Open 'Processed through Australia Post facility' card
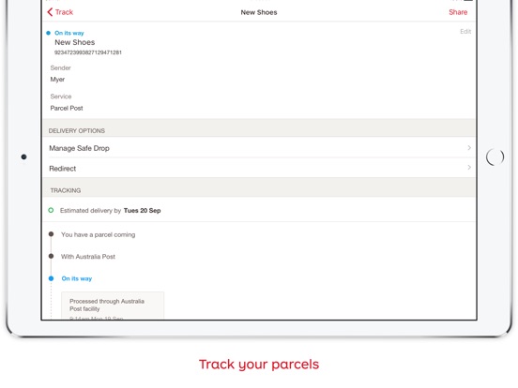This screenshot has height=388, width=518. 113,306
